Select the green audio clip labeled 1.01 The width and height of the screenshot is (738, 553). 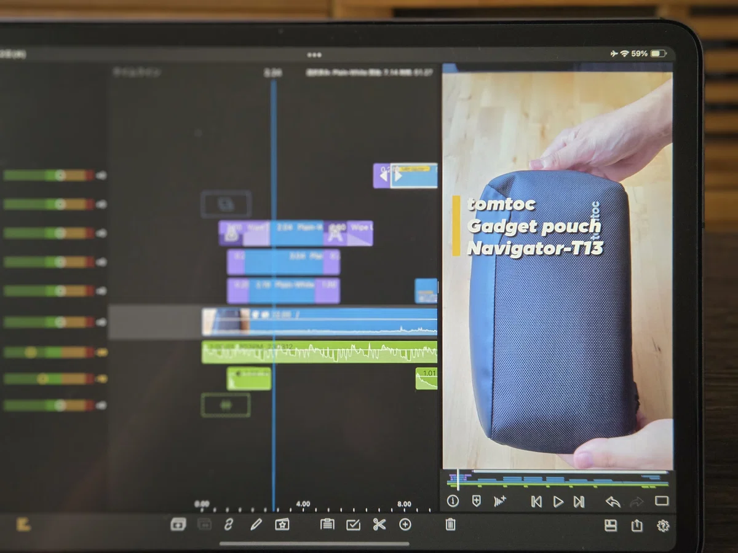427,378
